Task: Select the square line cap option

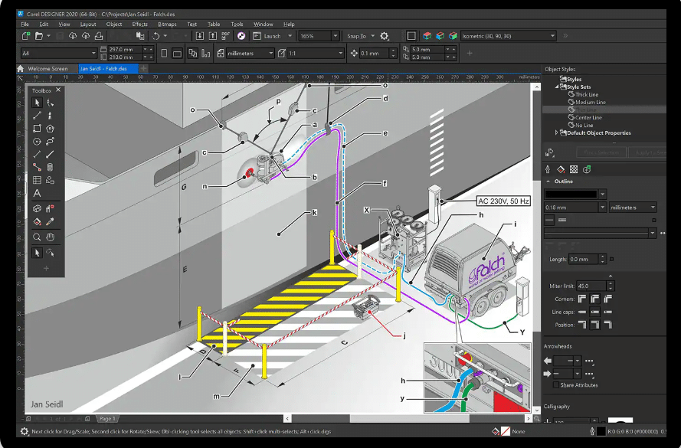Action: [x=582, y=312]
